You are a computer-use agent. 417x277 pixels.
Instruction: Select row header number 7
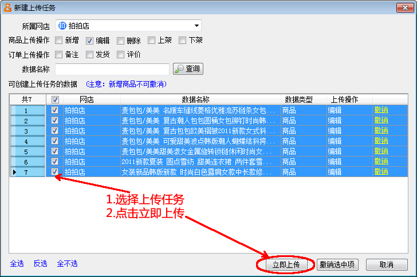pyautogui.click(x=27, y=172)
